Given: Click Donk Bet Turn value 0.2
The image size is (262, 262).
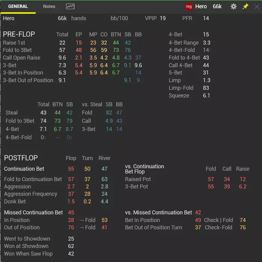Looking at the screenshot, I should point(87,202).
